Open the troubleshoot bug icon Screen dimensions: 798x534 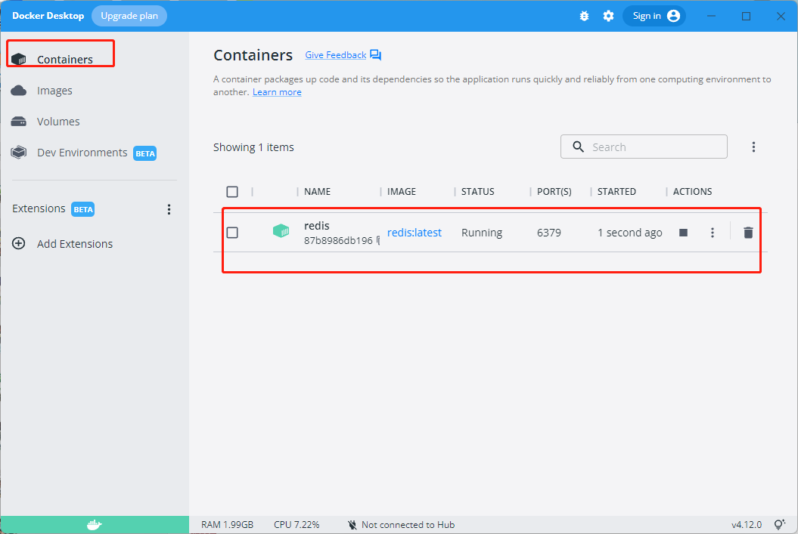point(584,16)
